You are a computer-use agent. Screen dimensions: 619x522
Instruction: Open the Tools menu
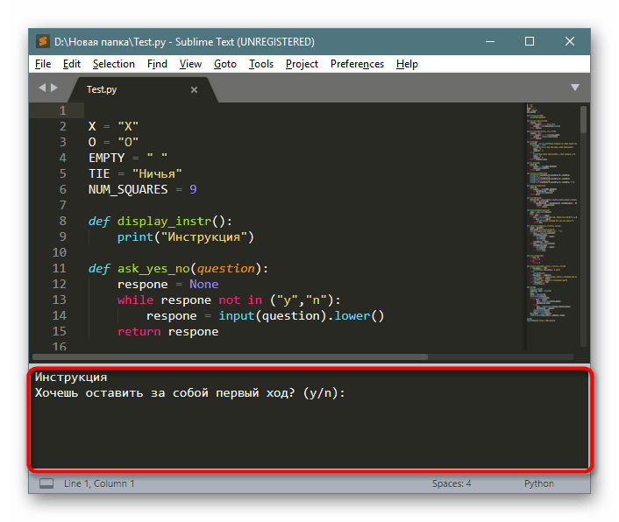point(261,64)
